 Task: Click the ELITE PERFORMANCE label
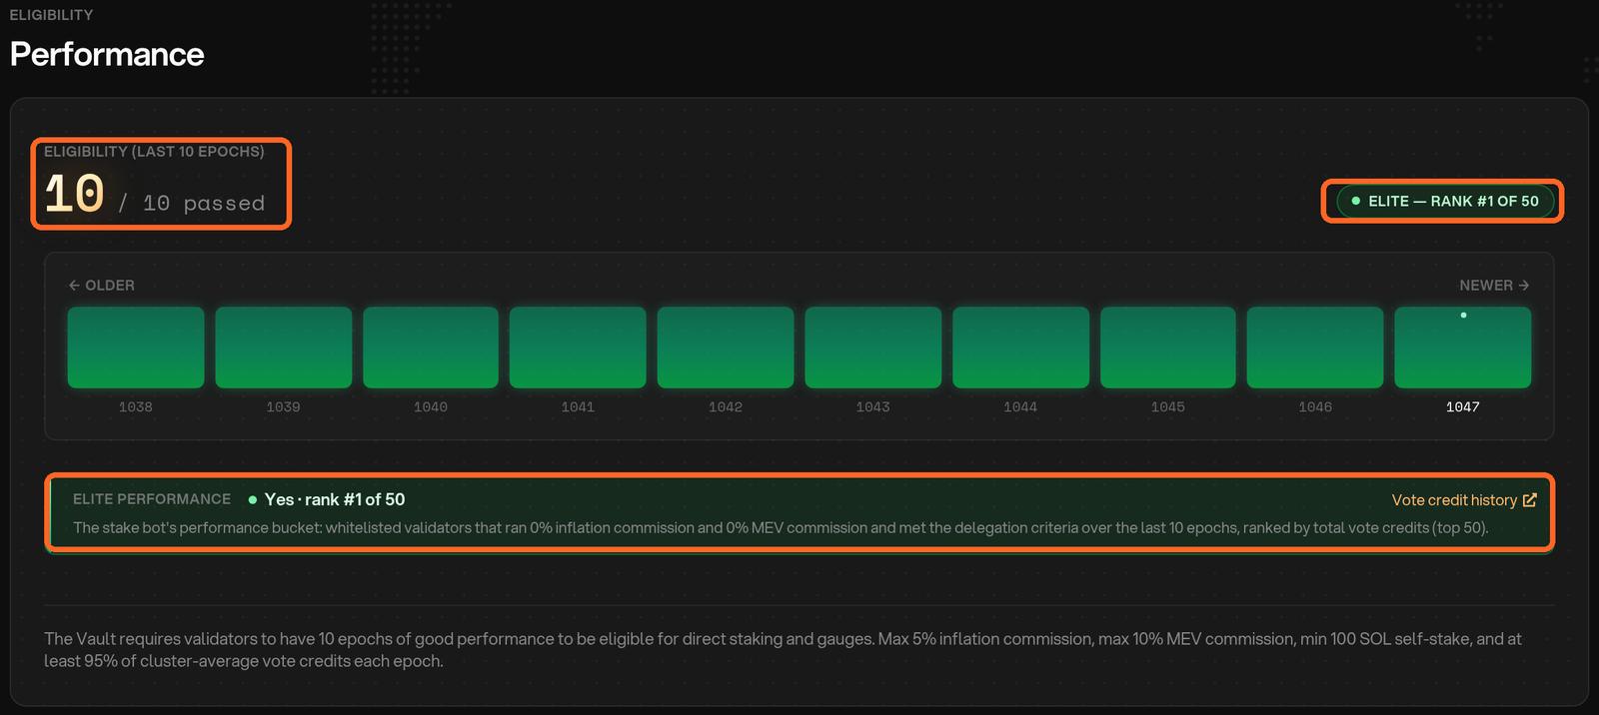[152, 499]
